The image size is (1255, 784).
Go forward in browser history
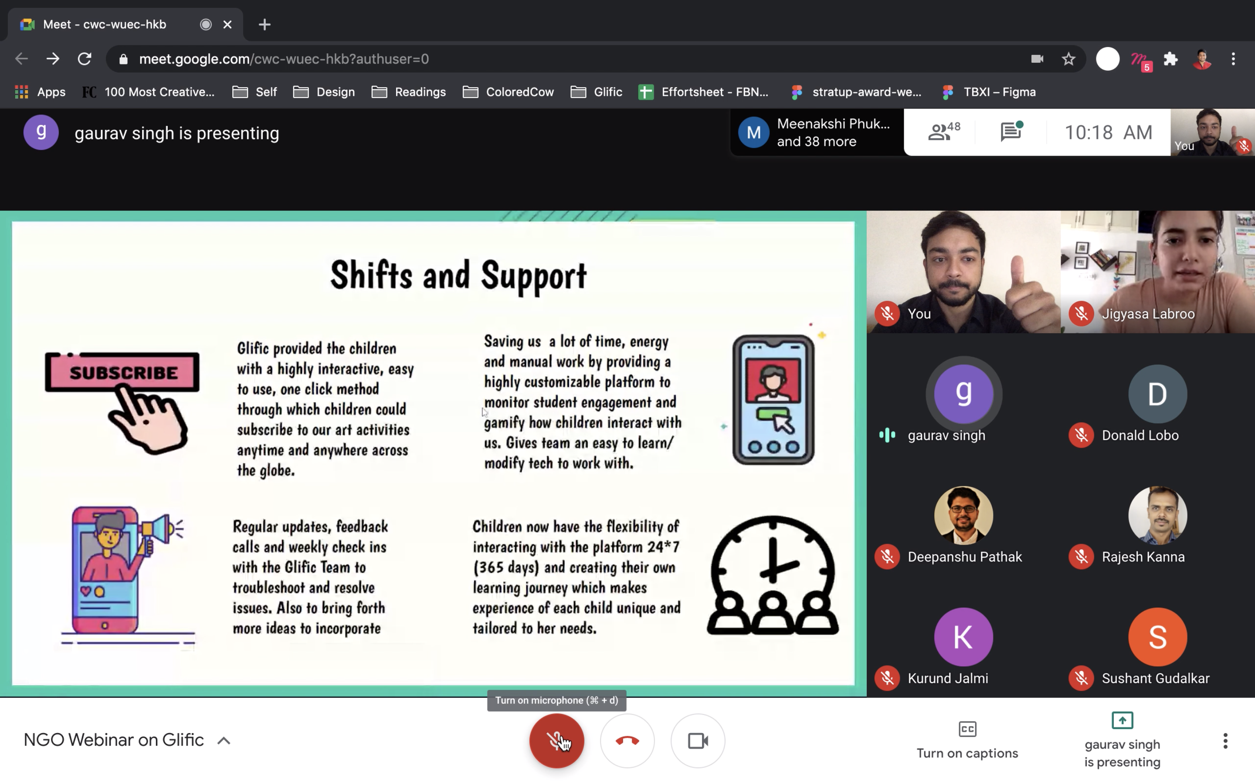(x=52, y=59)
